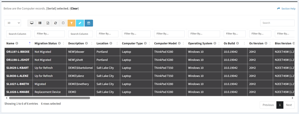Viewport: 299px width, 114px height.
Task: Select the OR1198-L-JSHOT name cell
Action: pos(18,60)
